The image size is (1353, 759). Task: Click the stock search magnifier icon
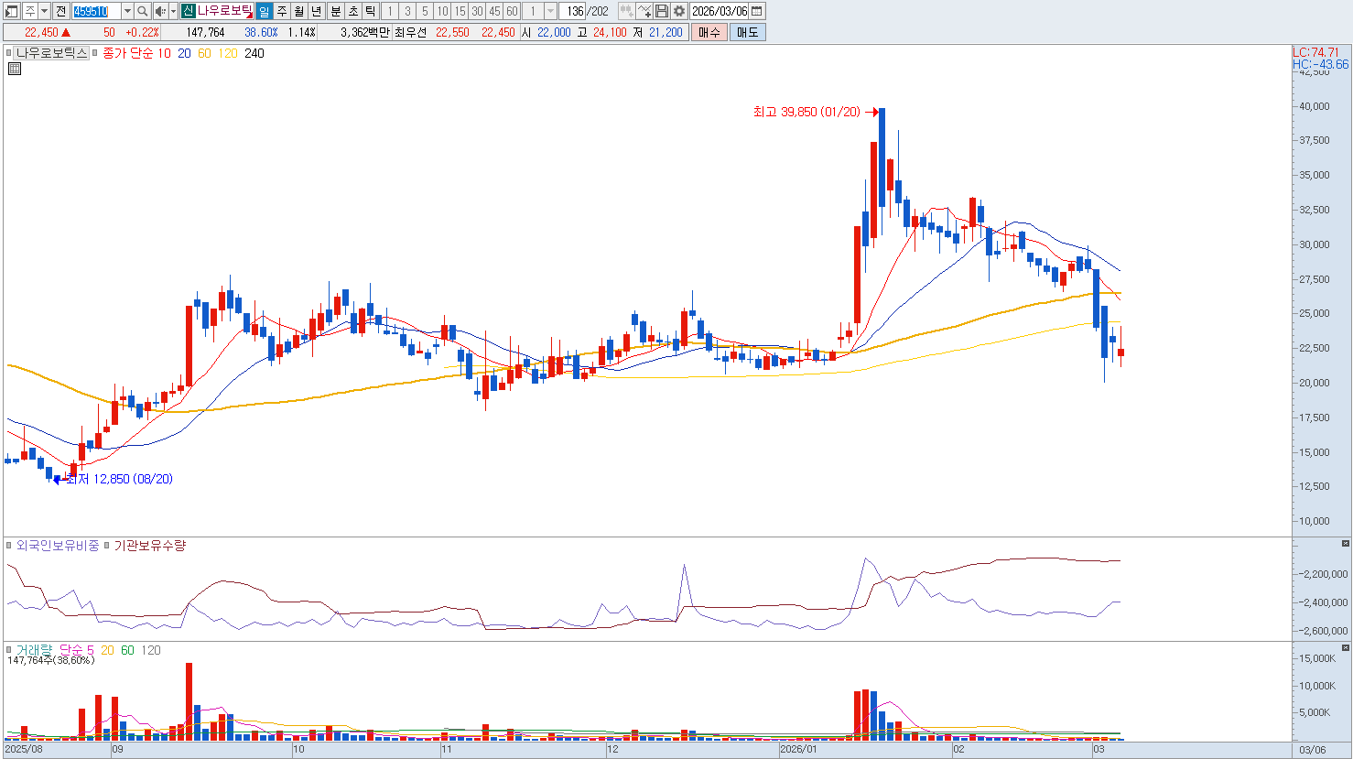tap(143, 11)
